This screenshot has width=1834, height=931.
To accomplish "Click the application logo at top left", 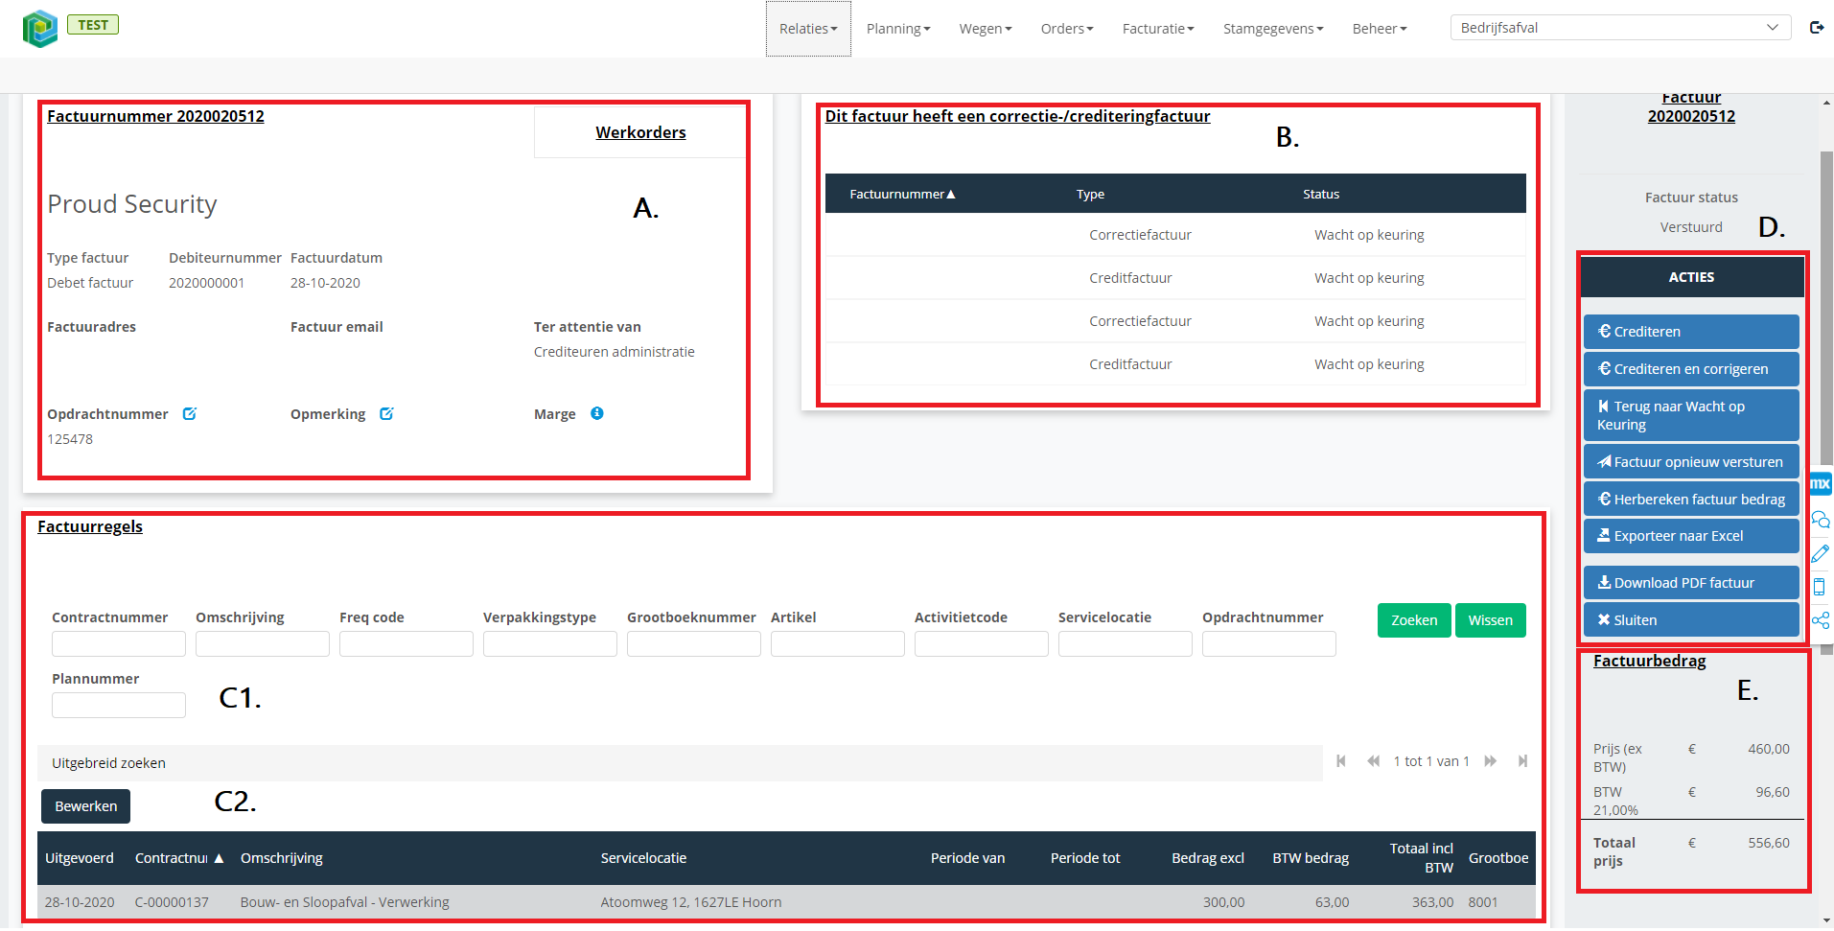I will point(40,29).
